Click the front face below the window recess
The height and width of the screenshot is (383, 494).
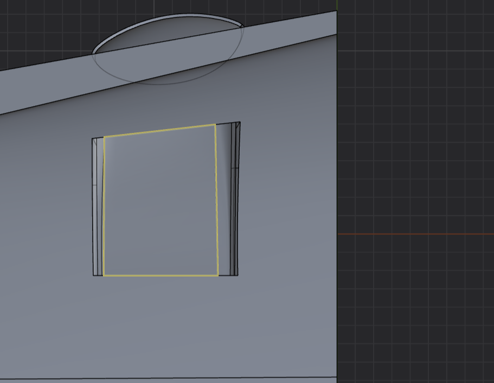point(163,325)
